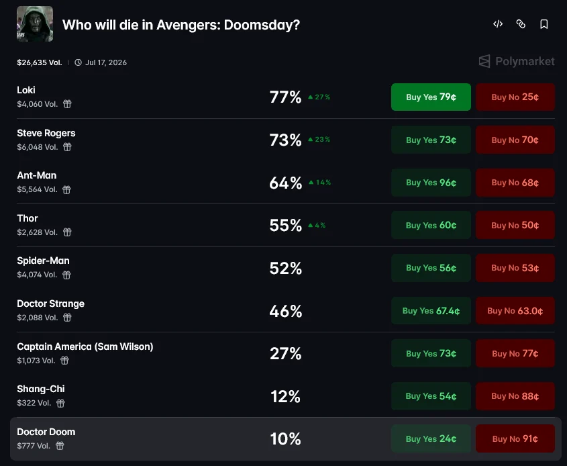
Task: Click Buy No 70¢ for Steve Rogers
Action: pos(515,140)
